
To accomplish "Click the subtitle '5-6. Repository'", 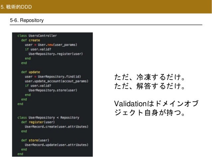I will pos(27,20).
